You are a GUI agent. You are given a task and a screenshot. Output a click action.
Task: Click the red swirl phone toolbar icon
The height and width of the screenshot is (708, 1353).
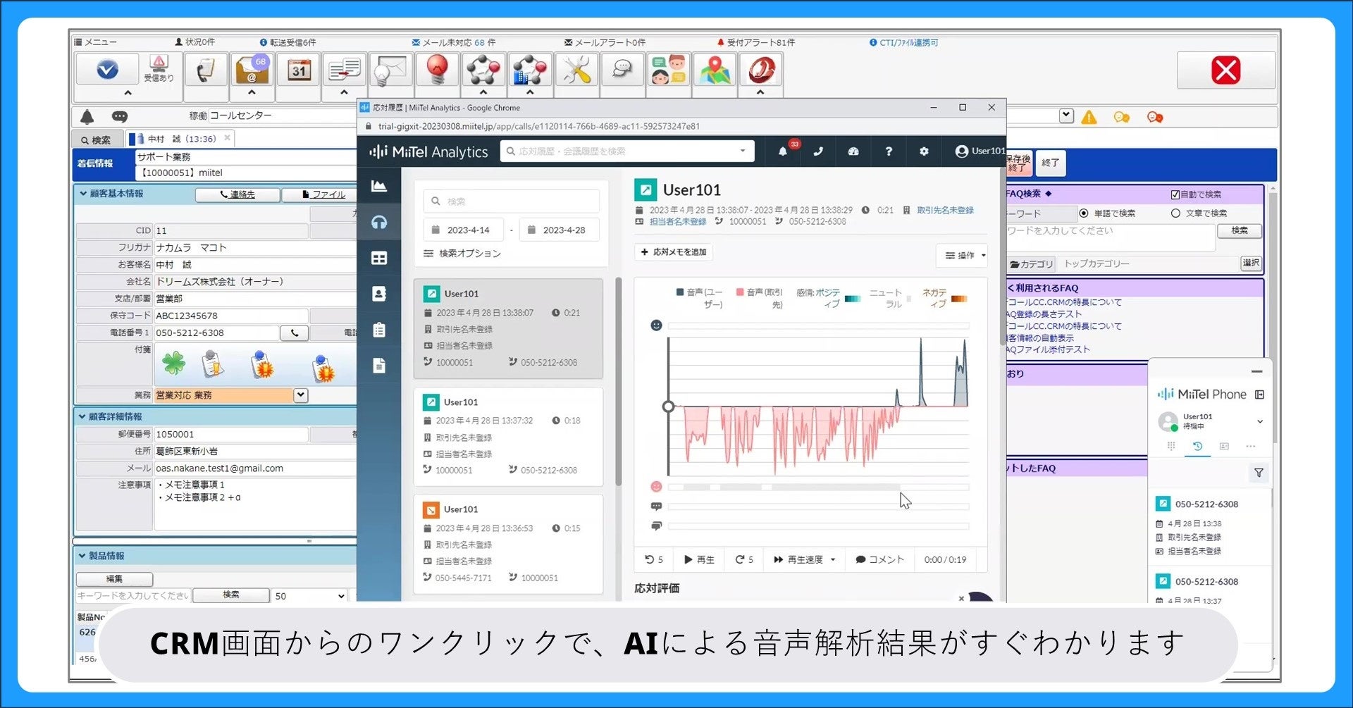761,70
